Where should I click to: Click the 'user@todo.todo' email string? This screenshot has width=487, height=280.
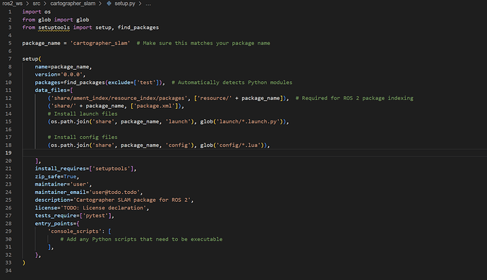(114, 192)
